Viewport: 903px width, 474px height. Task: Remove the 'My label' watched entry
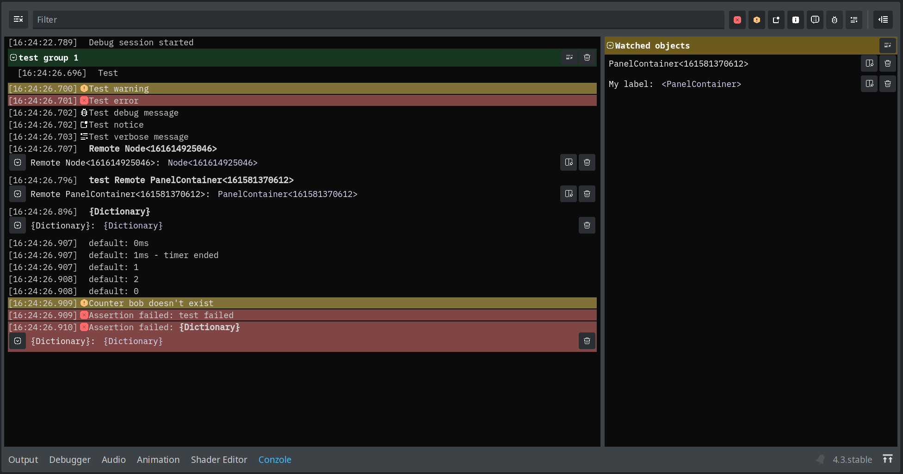point(888,84)
